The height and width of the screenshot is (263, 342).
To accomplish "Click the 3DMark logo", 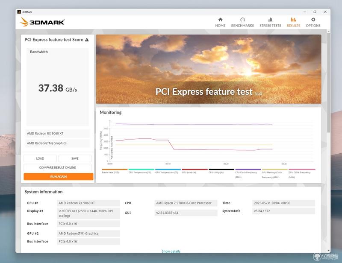I will click(x=42, y=22).
